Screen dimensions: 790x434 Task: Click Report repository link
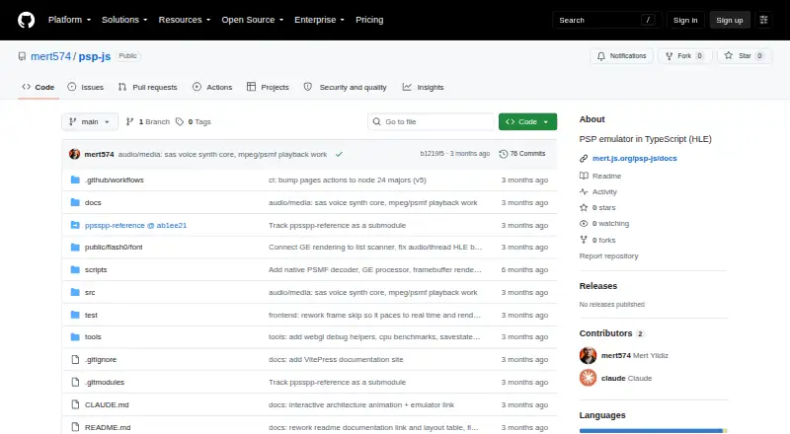pyautogui.click(x=608, y=255)
